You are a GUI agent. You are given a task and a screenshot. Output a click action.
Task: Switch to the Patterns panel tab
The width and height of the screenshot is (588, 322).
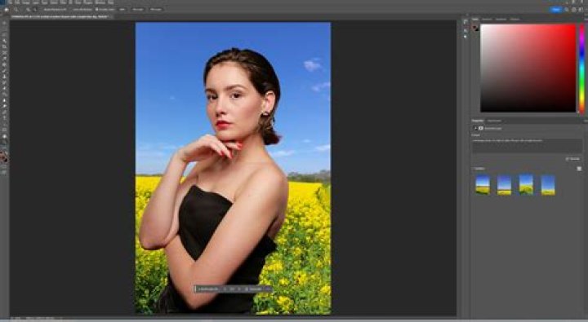(x=514, y=19)
